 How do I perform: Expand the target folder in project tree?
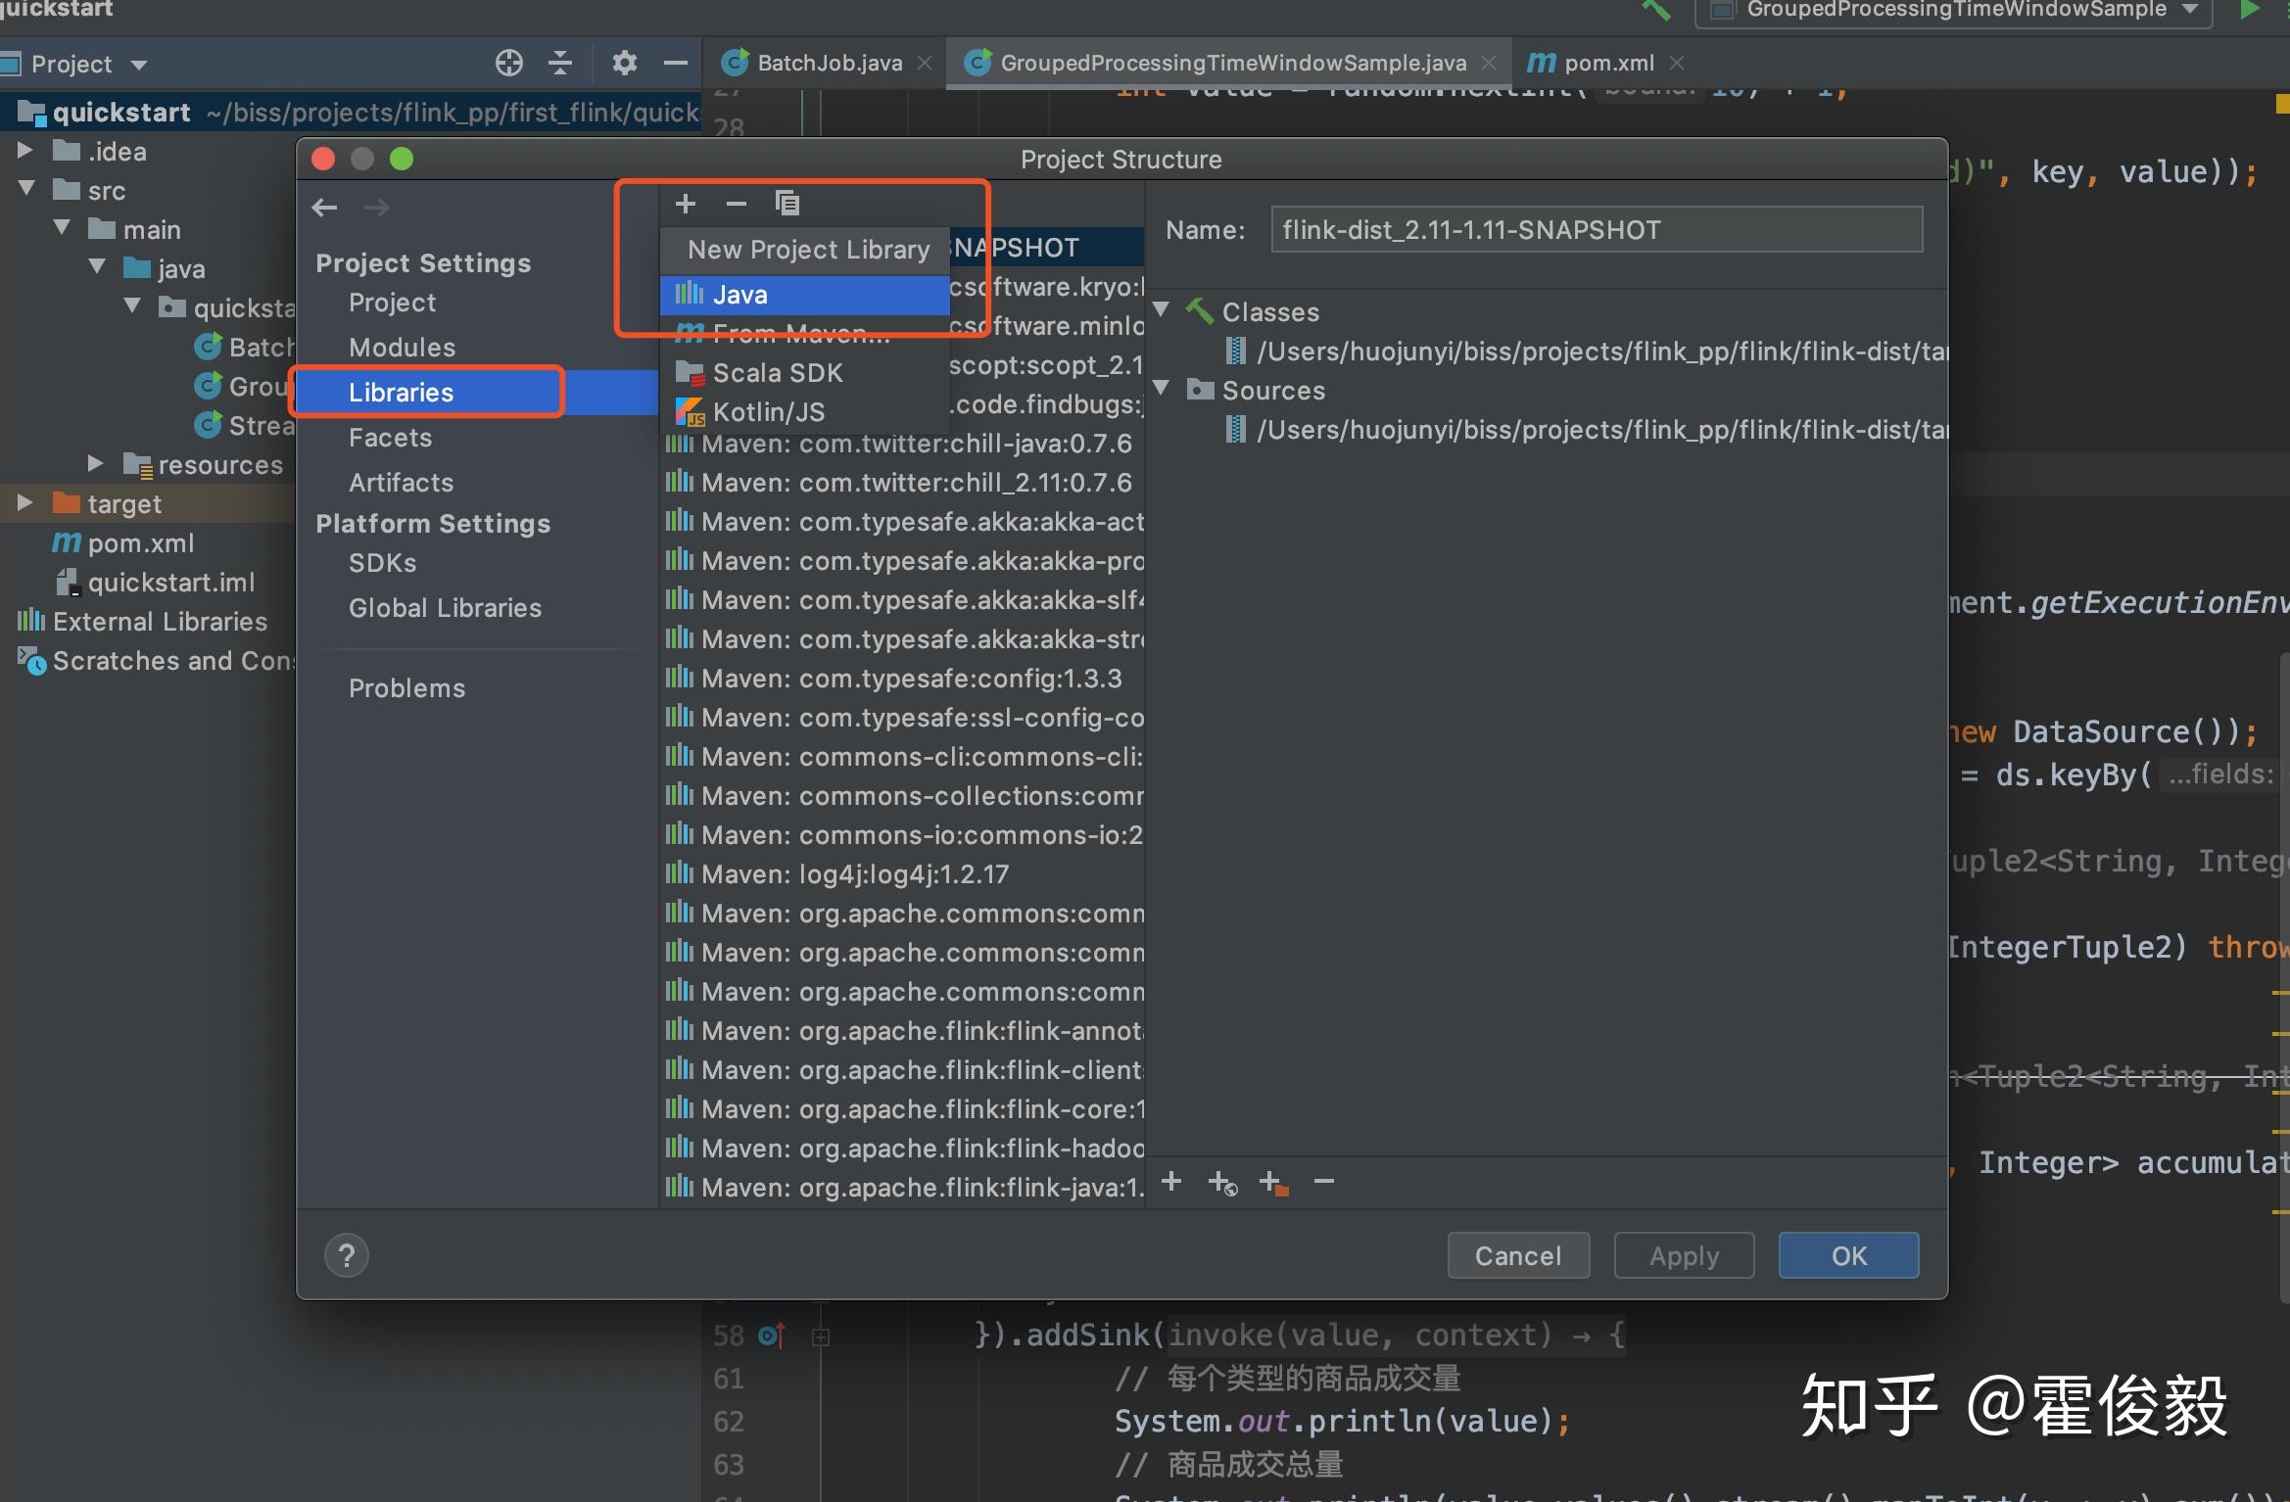click(x=25, y=503)
